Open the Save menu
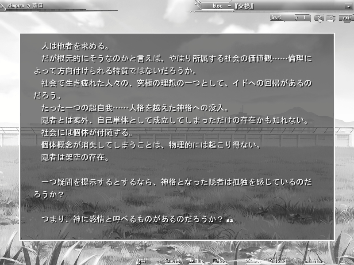The image size is (354, 265). 254,261
